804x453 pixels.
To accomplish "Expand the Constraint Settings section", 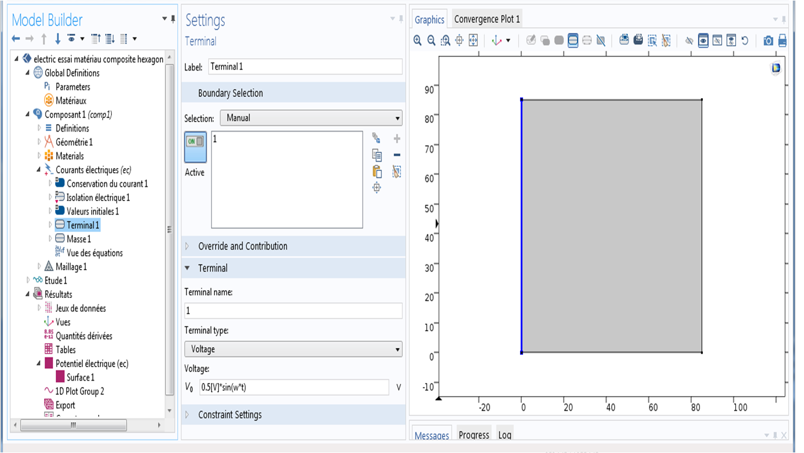I will (x=230, y=415).
